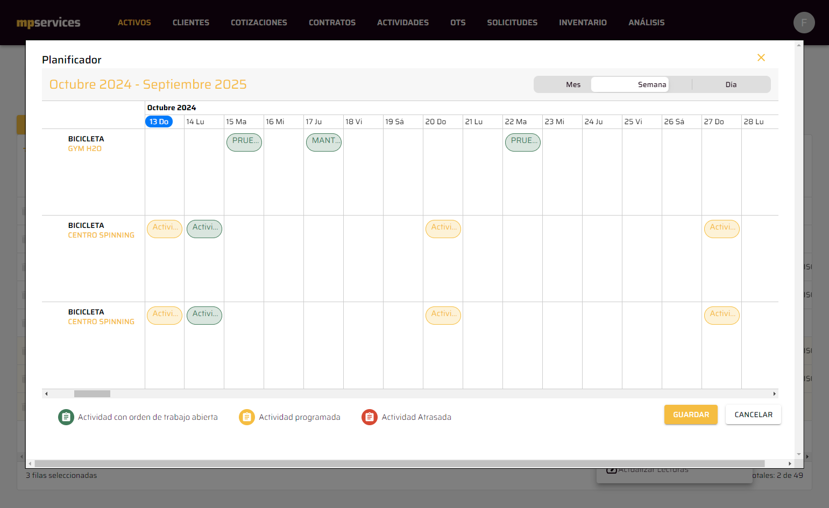The height and width of the screenshot is (508, 829).
Task: Click the yellow scheduled activity legend icon
Action: [x=246, y=417]
